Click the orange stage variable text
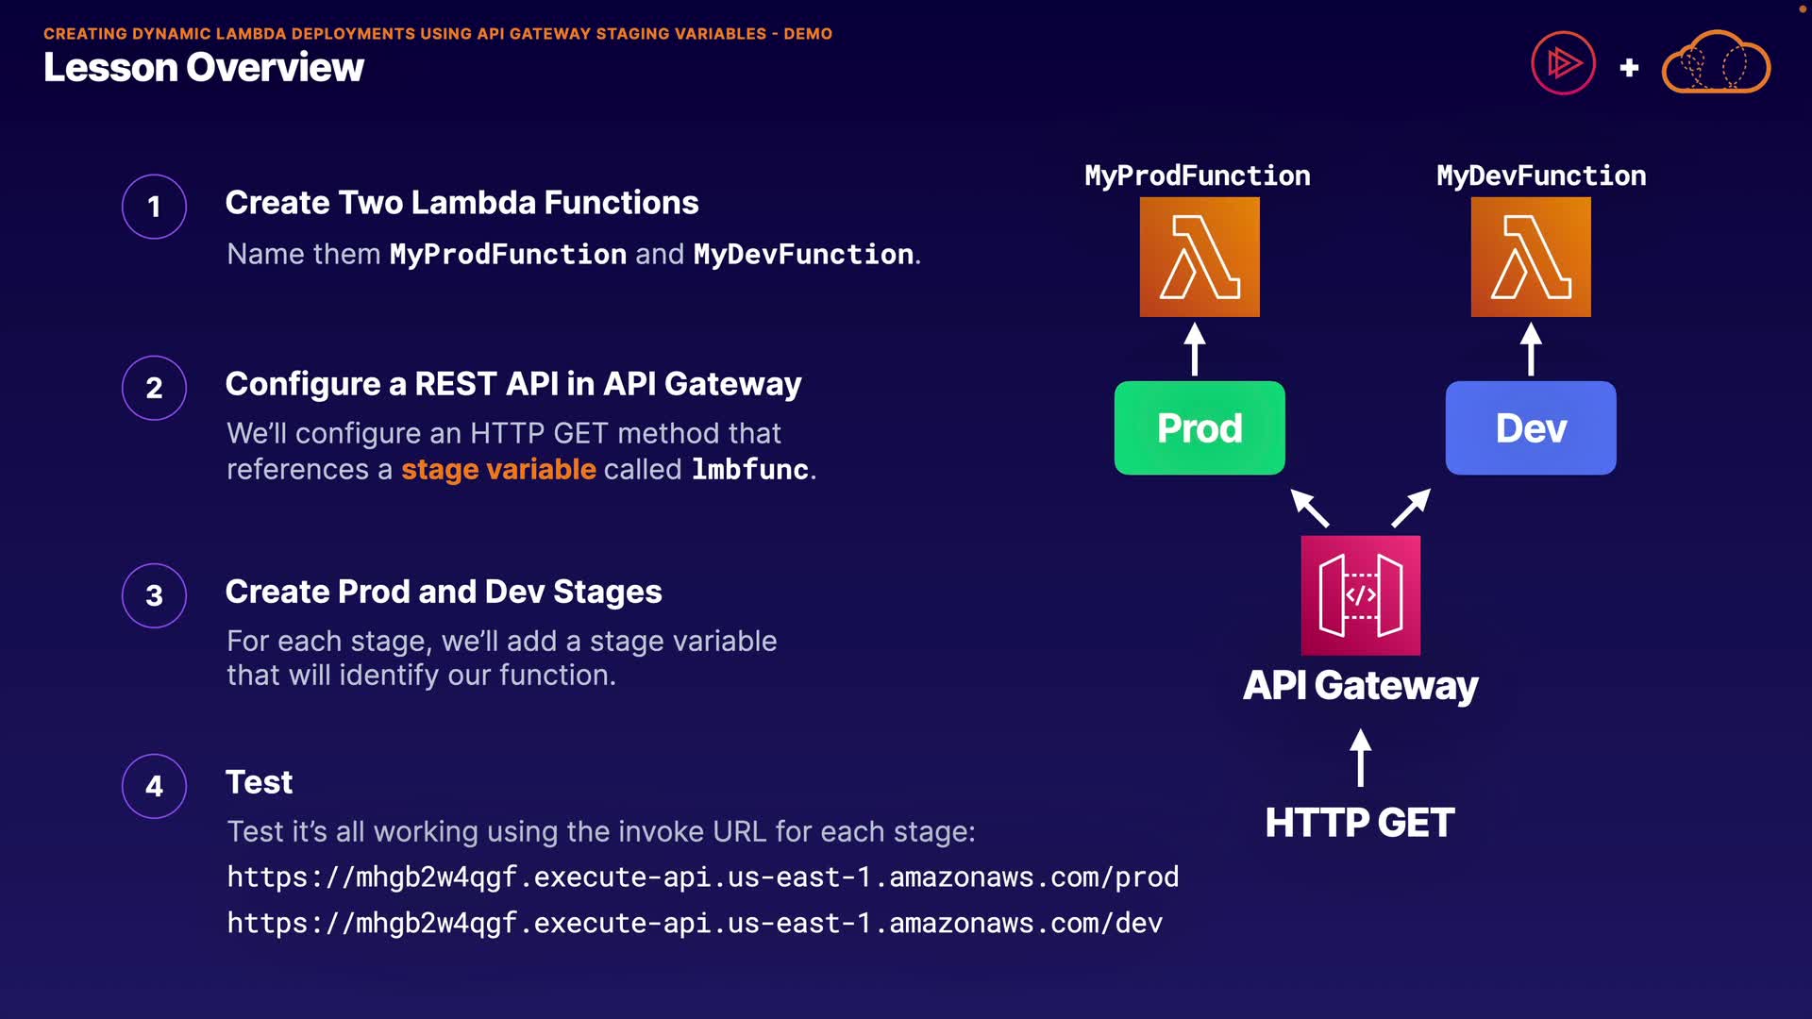 (x=498, y=469)
